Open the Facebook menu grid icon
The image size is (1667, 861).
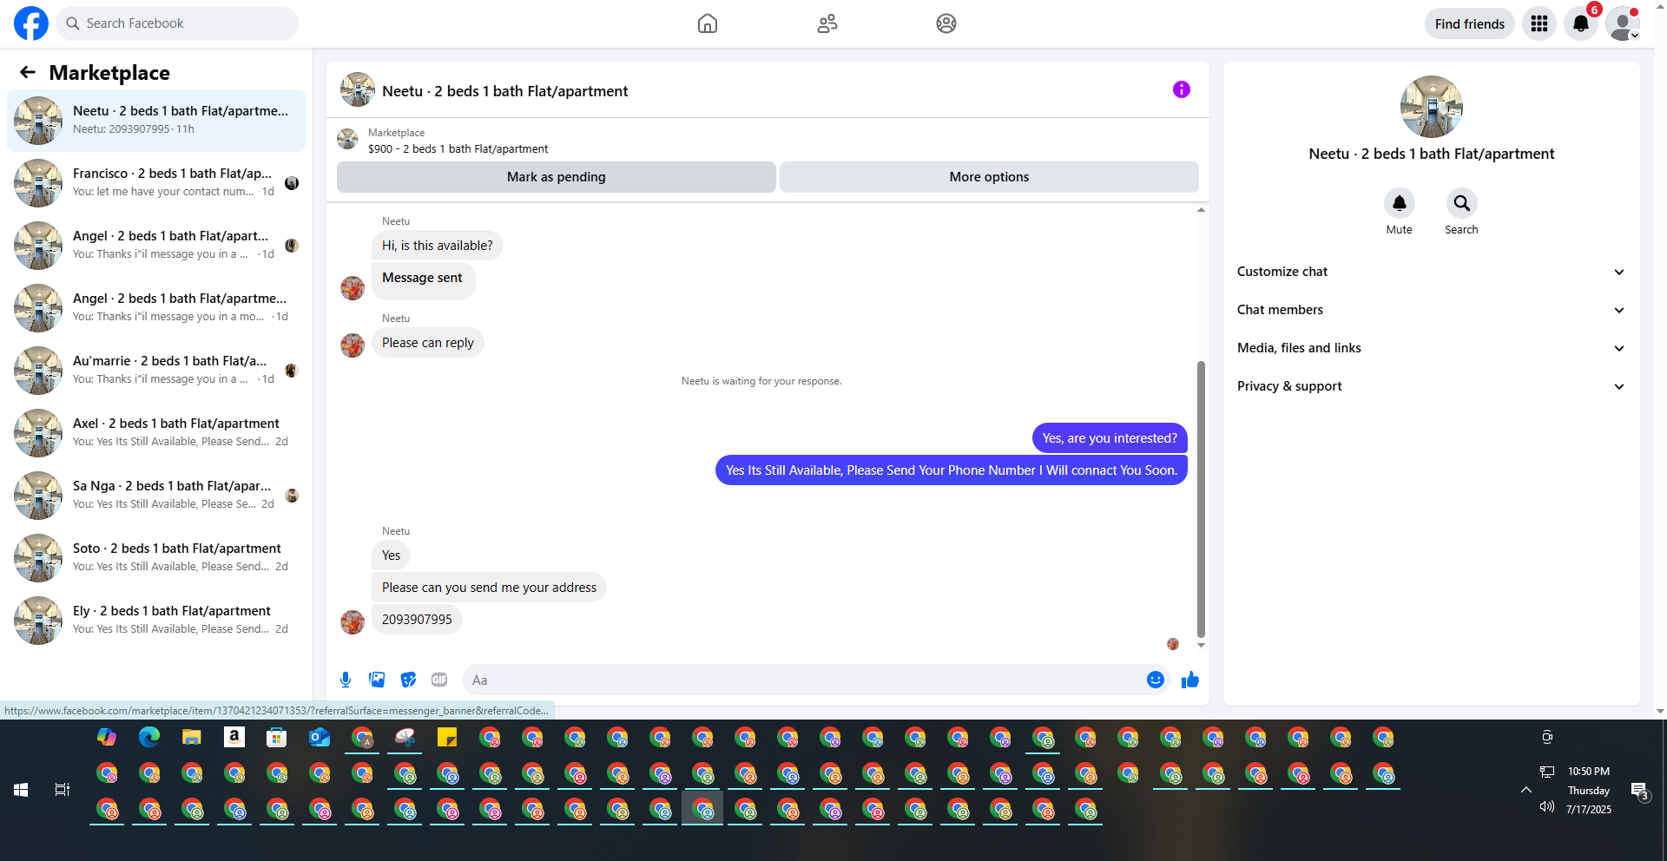[x=1539, y=23]
